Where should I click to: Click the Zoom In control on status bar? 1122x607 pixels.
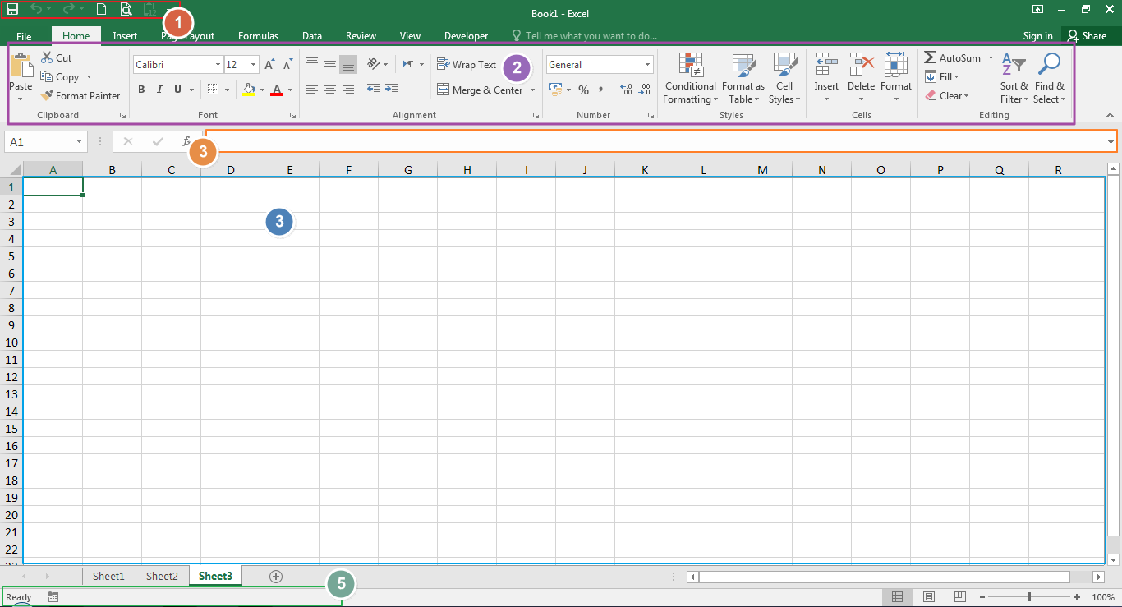[1076, 597]
